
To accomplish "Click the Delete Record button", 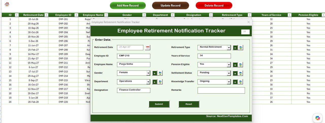I will point(214,6).
